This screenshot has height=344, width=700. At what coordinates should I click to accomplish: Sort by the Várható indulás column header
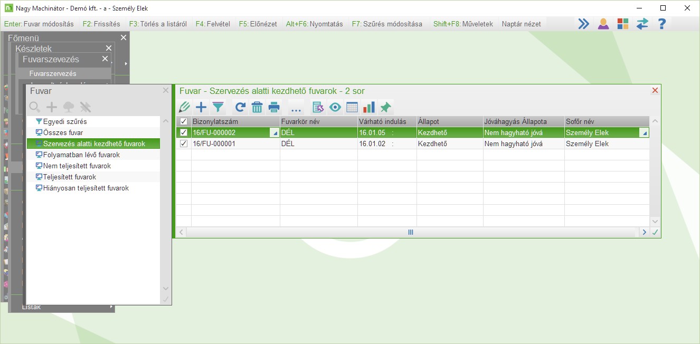pos(386,121)
